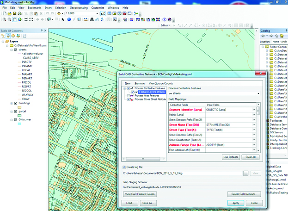
Task: Click the info icon in CAD toolbar
Action: click(165, 19)
